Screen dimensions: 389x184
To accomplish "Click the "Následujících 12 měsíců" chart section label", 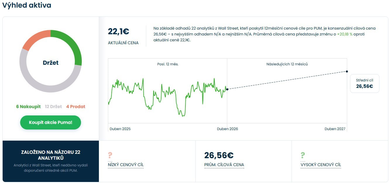I will click(x=287, y=64).
